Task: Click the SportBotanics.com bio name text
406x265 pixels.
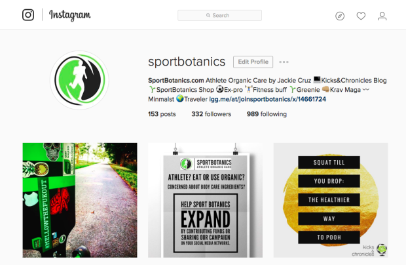Action: pos(175,81)
